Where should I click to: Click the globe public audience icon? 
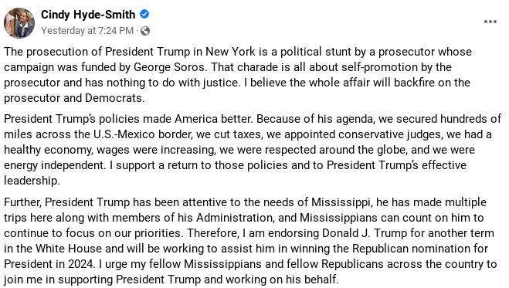(145, 31)
